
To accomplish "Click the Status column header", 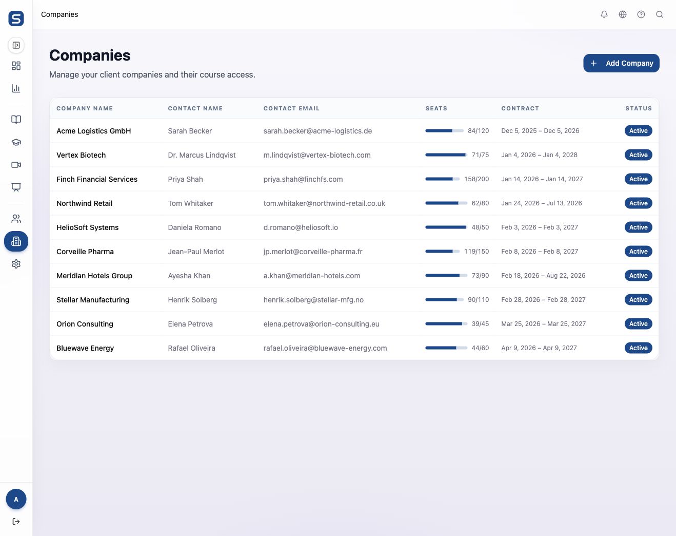I will click(x=639, y=108).
